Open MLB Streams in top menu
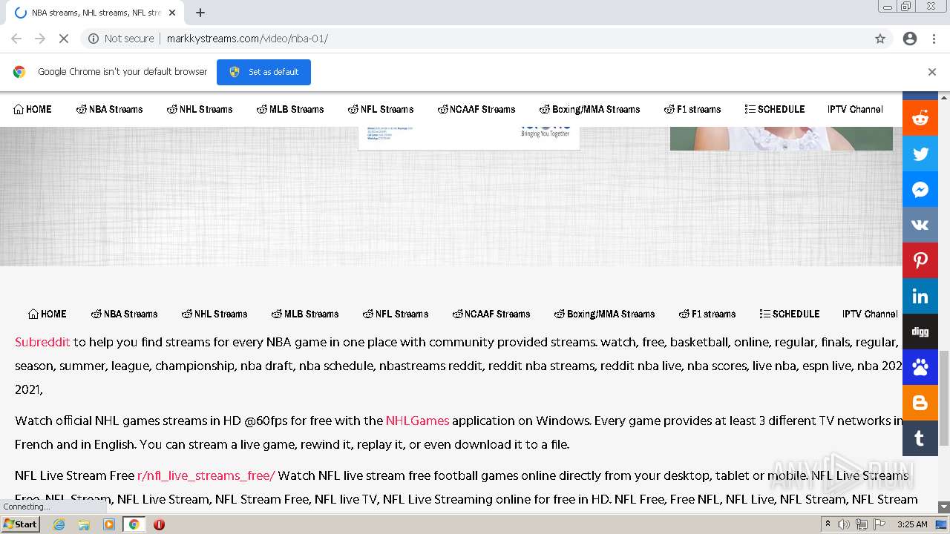 tap(290, 109)
